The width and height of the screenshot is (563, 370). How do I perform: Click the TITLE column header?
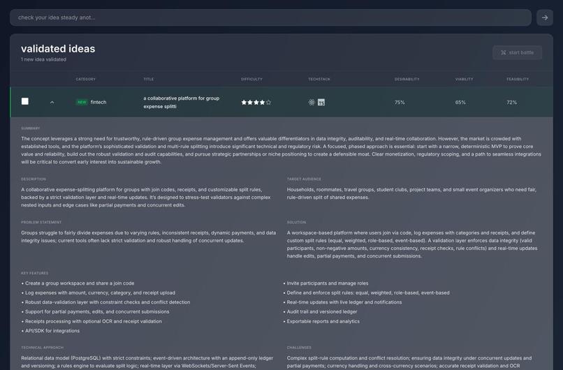[148, 80]
